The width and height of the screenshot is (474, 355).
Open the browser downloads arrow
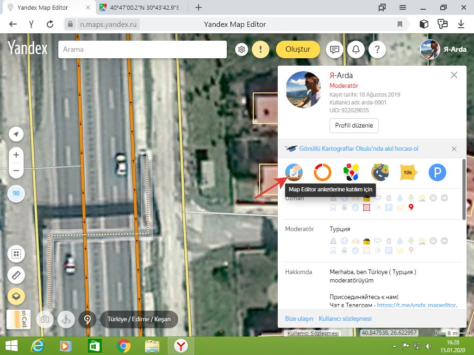pyautogui.click(x=461, y=24)
